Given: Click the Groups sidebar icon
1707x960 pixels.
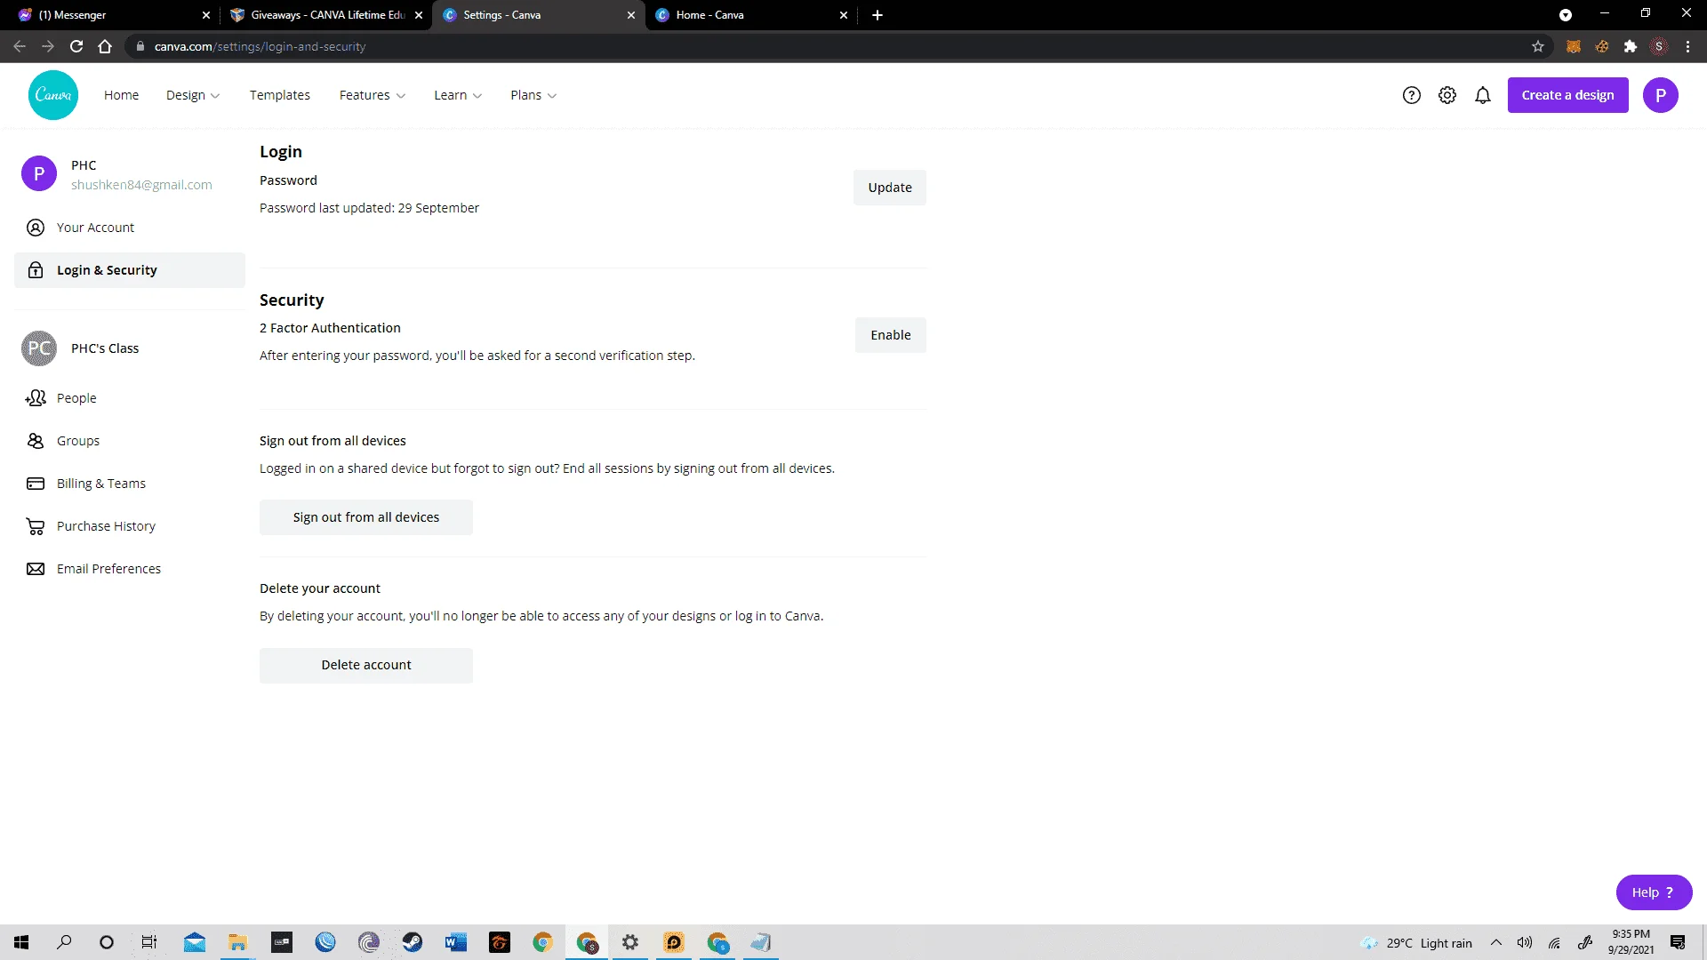Looking at the screenshot, I should [x=36, y=441].
